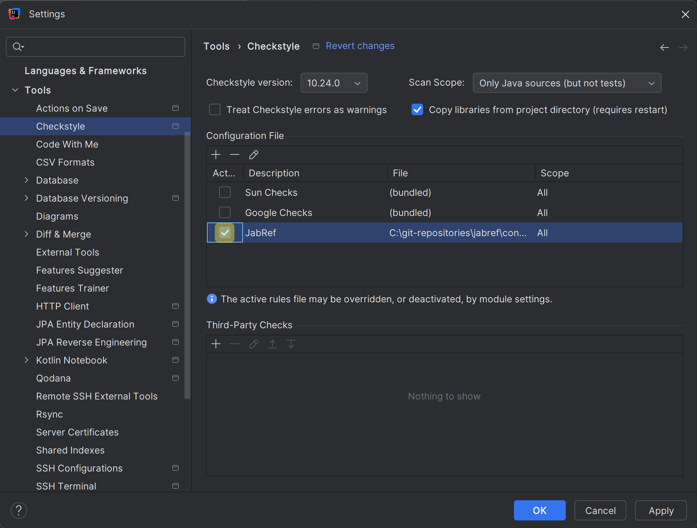
Task: Click project-level icon beside Actions on Save
Action: tap(176, 108)
